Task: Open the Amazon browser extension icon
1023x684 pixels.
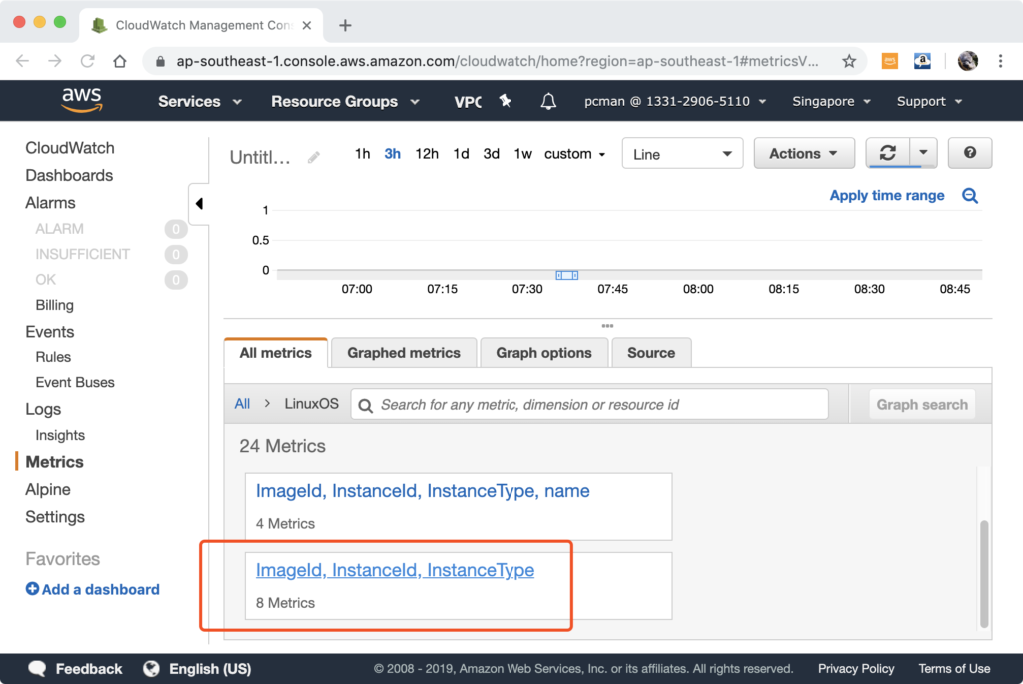Action: [922, 61]
